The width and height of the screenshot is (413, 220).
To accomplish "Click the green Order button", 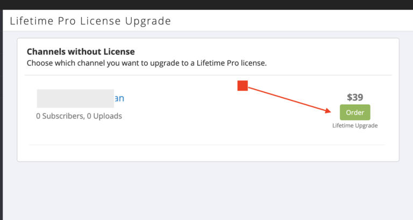I will (355, 112).
